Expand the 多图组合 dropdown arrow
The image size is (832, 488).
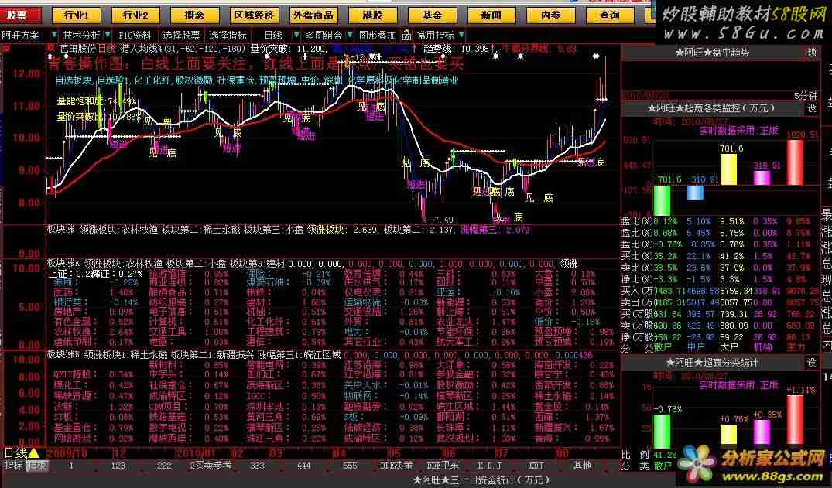pyautogui.click(x=349, y=35)
